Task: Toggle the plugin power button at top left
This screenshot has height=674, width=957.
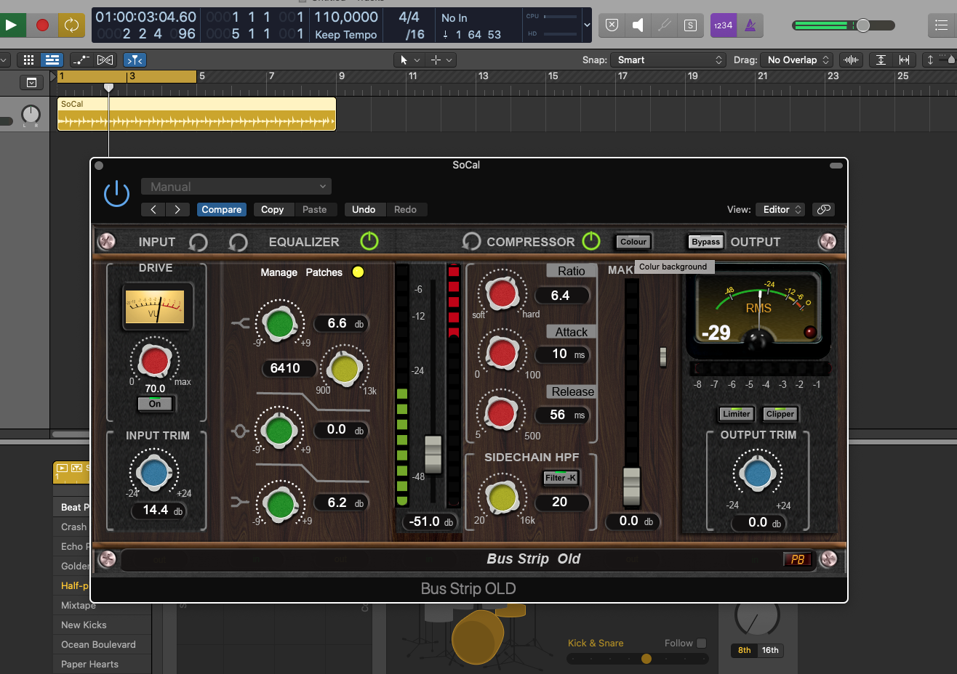Action: click(x=116, y=194)
